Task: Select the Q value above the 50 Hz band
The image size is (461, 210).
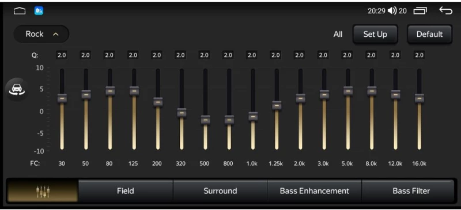Action: (x=85, y=55)
